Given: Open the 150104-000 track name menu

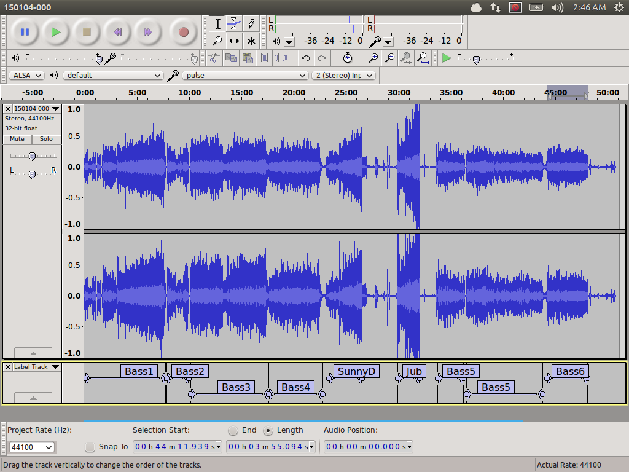Looking at the screenshot, I should pyautogui.click(x=36, y=109).
